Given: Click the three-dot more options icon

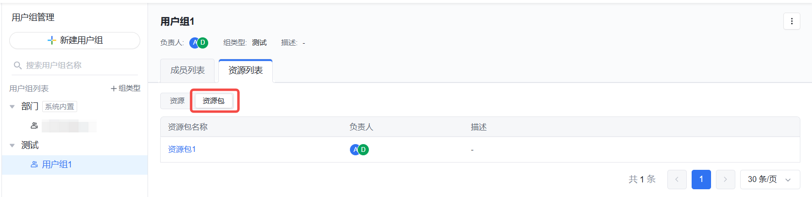Looking at the screenshot, I should (792, 21).
